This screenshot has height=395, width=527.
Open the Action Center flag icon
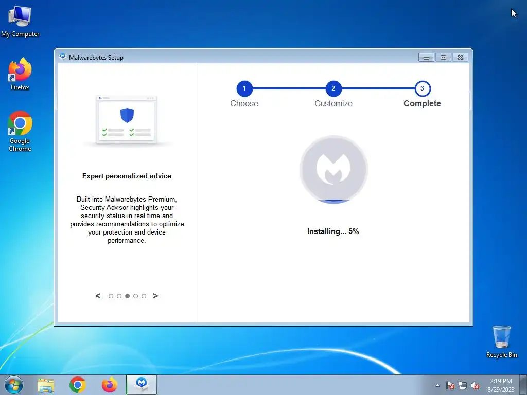pyautogui.click(x=450, y=385)
